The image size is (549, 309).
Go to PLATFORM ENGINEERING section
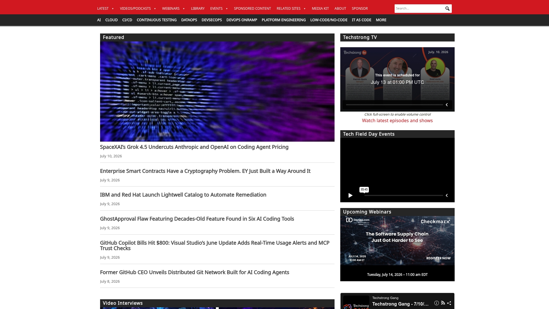284,20
